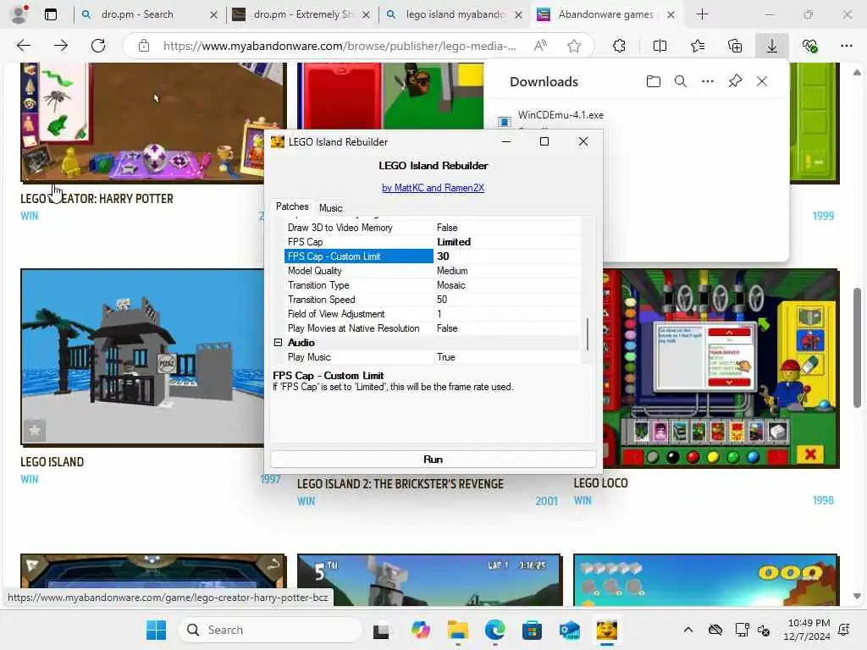Open downloads folder icon in Downloads panel
This screenshot has height=650, width=867.
654,82
